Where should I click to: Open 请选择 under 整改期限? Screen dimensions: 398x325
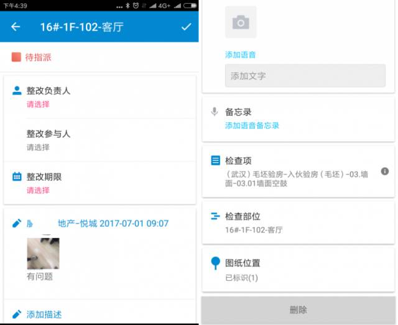click(x=38, y=190)
